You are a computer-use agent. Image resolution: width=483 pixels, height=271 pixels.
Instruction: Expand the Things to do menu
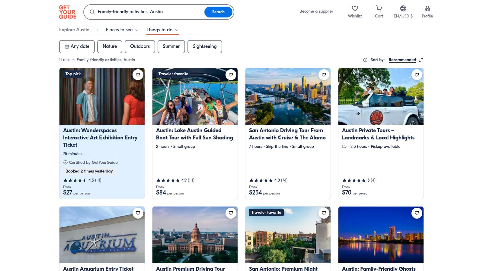[162, 30]
